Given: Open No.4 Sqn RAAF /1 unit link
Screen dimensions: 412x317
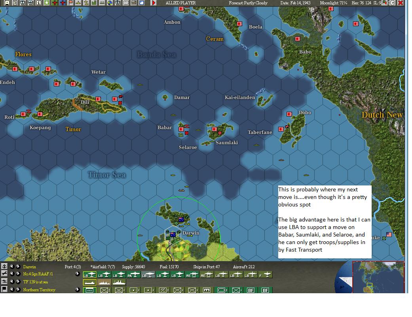Looking at the screenshot, I should click(x=38, y=274).
